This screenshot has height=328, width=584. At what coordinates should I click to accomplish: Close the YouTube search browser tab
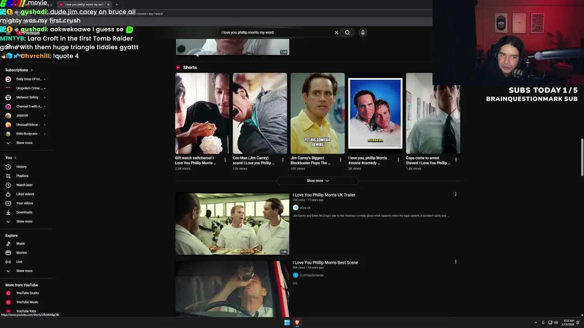pyautogui.click(x=108, y=5)
